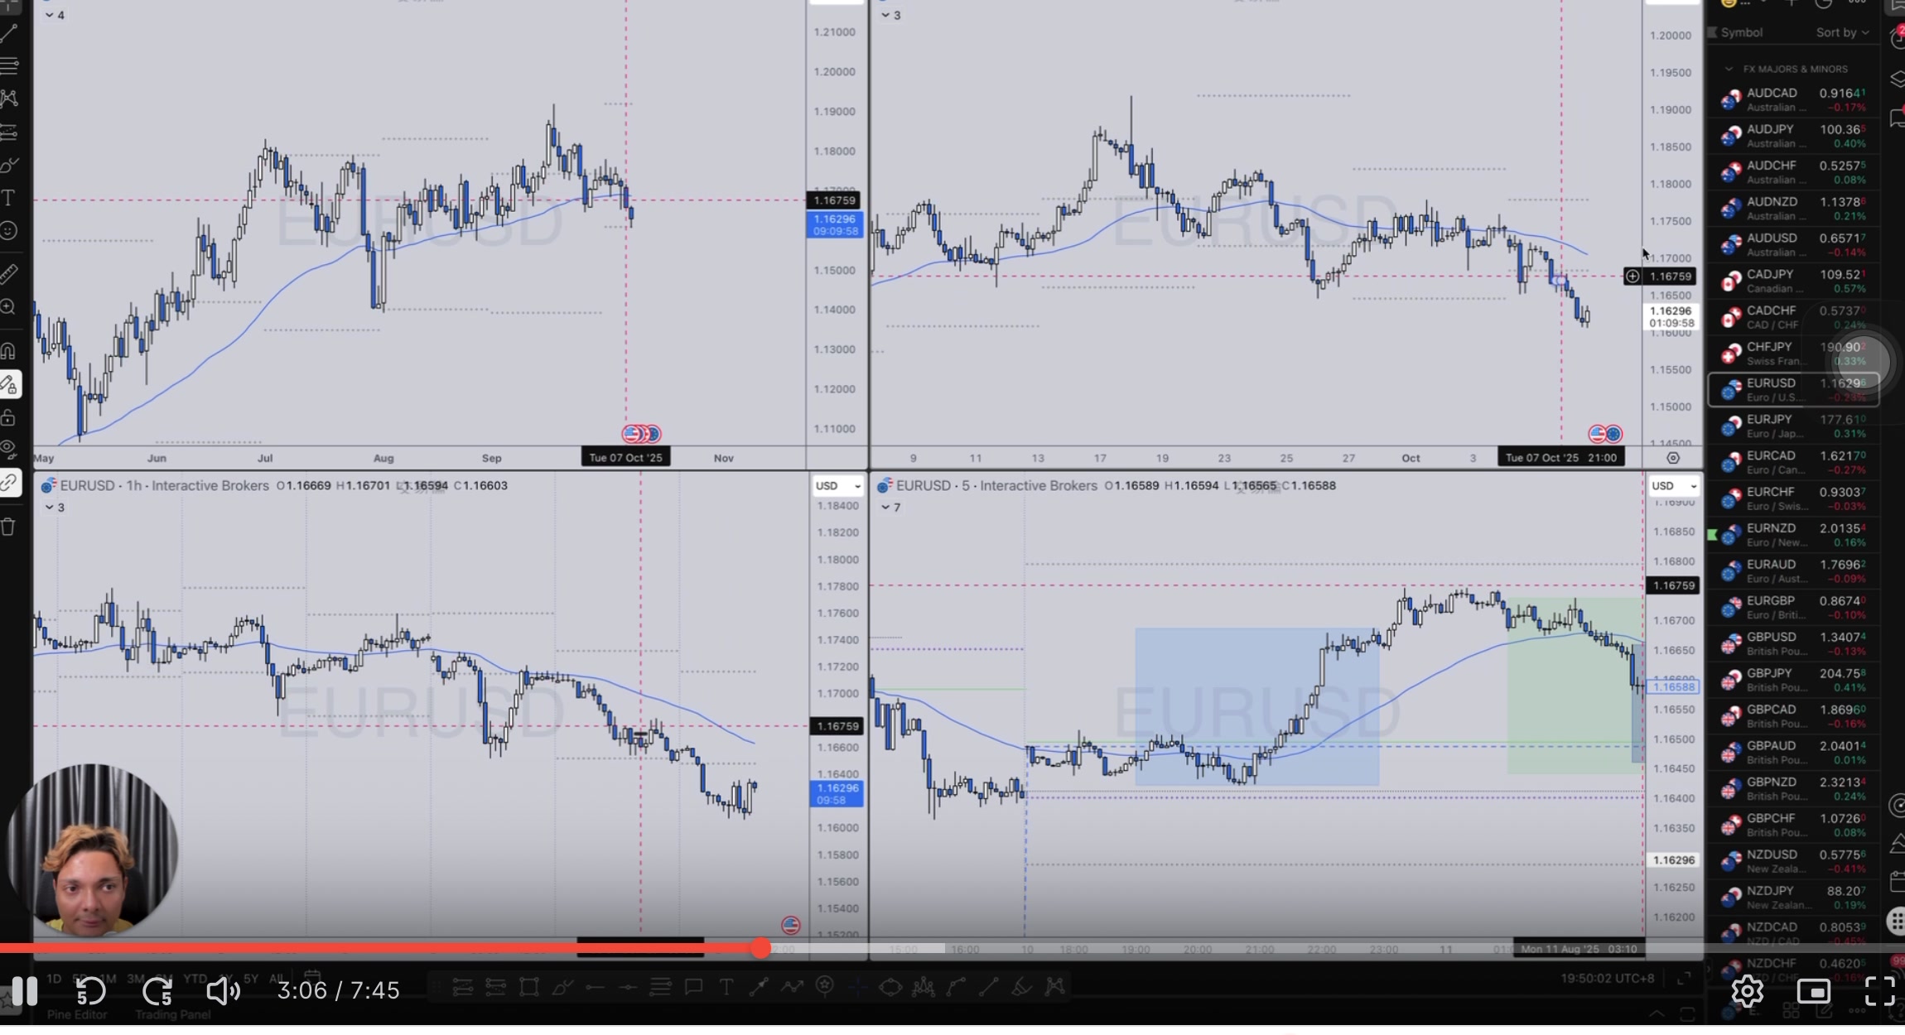Click the red video progress scrubber

click(760, 949)
